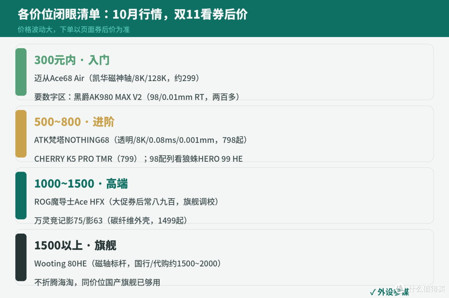Click the line 'ROG魔导士Ace HFX（大促券后常八九百…）'

coord(126,202)
